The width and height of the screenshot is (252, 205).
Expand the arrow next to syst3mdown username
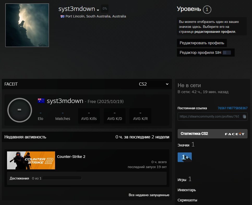(98, 10)
